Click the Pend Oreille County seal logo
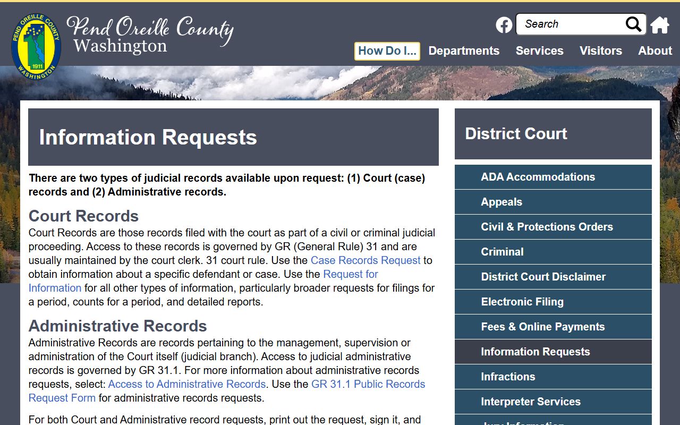 [36, 46]
